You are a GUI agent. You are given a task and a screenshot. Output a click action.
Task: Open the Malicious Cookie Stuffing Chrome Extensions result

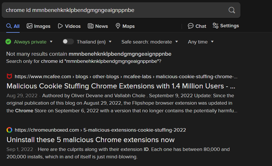coord(121,86)
